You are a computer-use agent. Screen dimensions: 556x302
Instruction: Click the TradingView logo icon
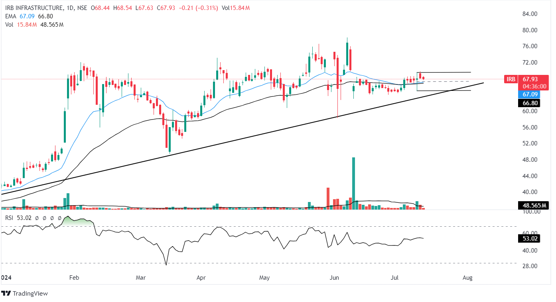pyautogui.click(x=6, y=294)
